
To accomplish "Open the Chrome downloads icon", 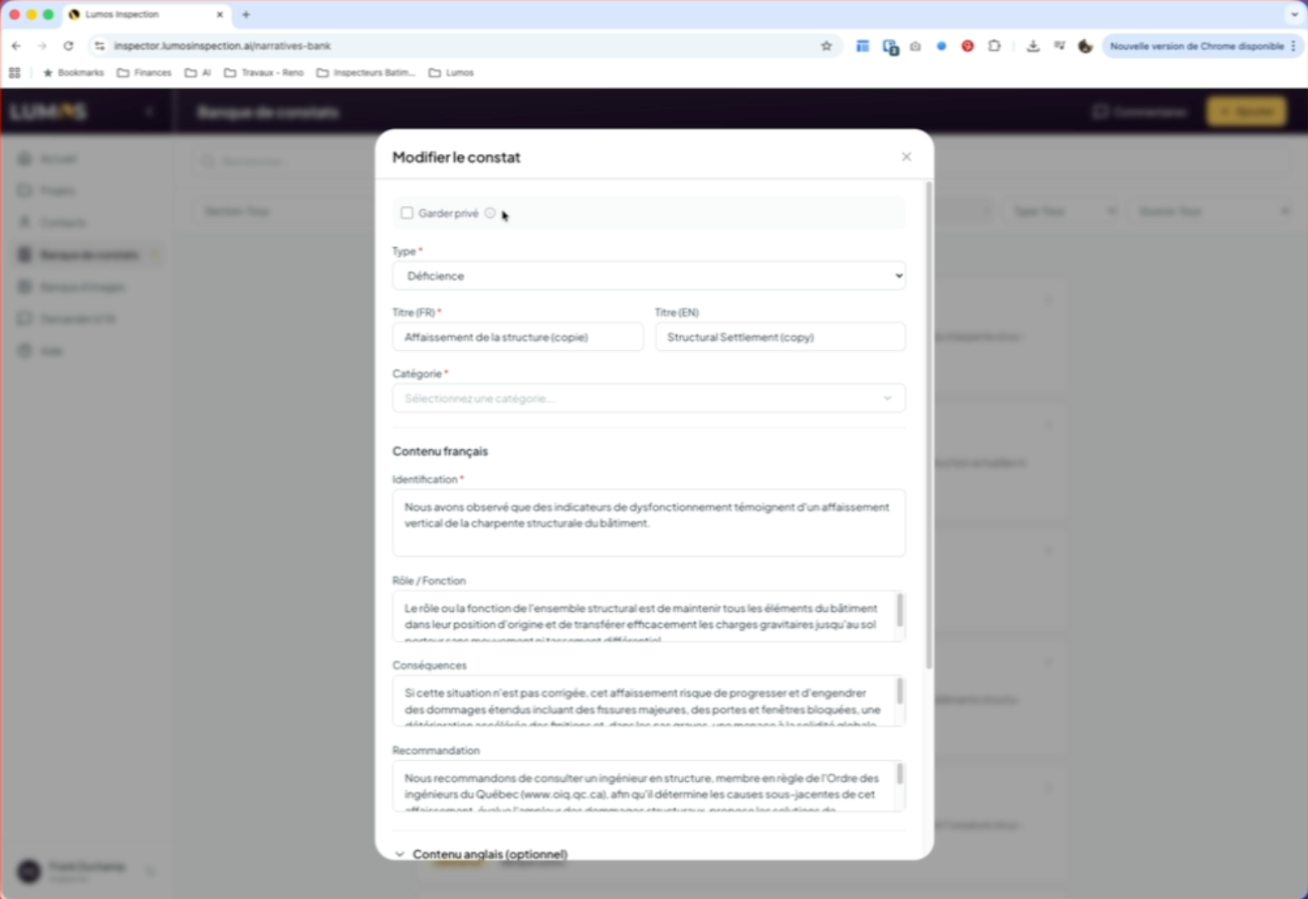I will click(x=1033, y=46).
